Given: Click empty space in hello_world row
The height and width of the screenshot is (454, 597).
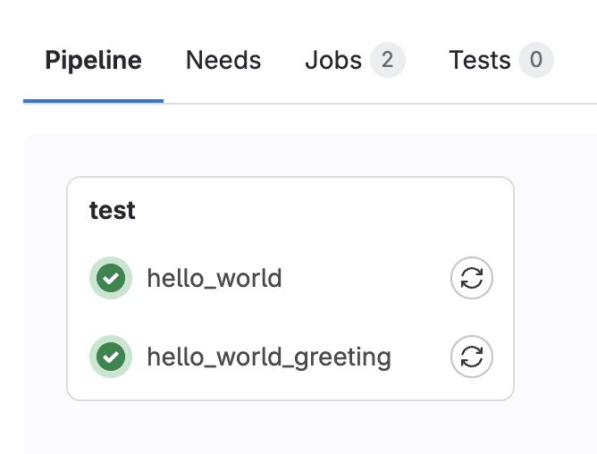Looking at the screenshot, I should (x=366, y=278).
